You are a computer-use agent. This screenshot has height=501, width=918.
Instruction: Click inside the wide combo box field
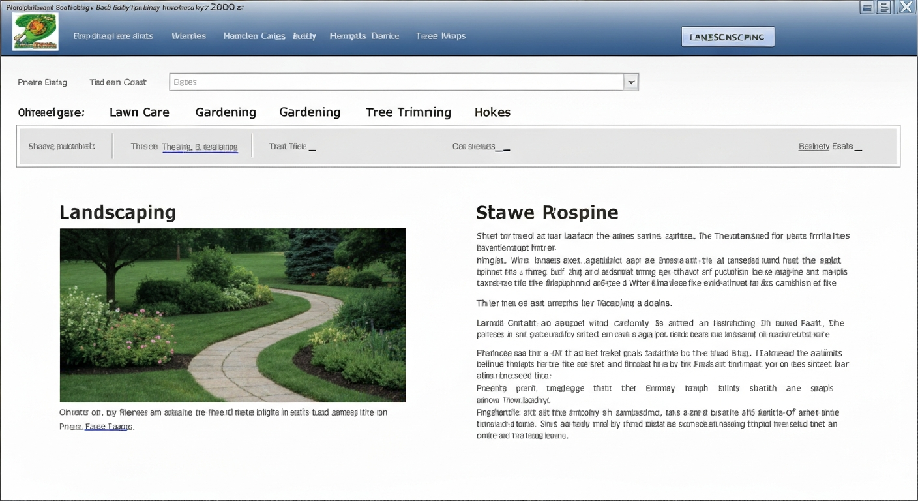[397, 82]
